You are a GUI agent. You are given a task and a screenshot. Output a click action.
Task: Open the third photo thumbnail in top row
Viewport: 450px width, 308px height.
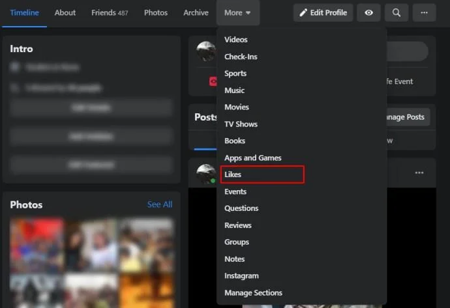tap(146, 245)
